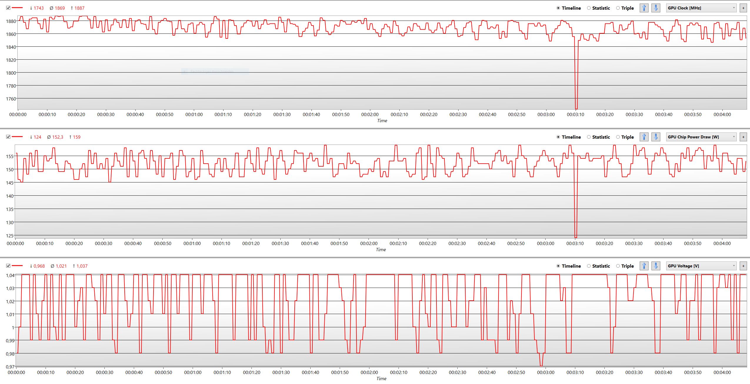Click the plus button beside the GPU Clock dropdown
This screenshot has height=384, width=750.
point(743,8)
